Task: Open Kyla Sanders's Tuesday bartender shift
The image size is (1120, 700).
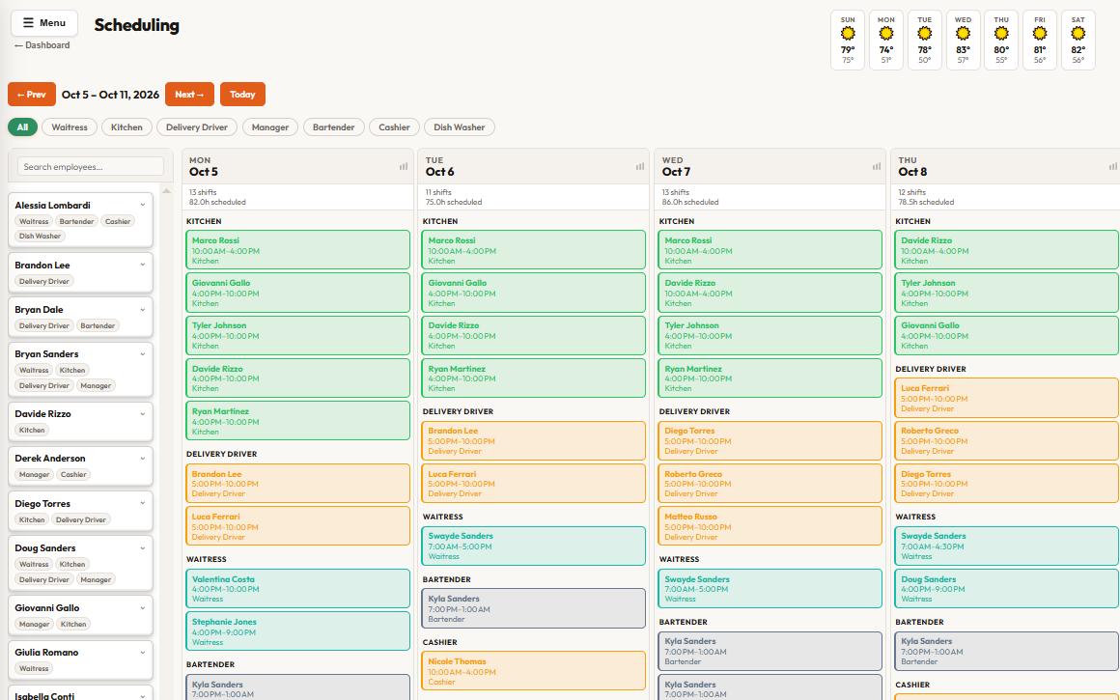Action: [x=534, y=608]
